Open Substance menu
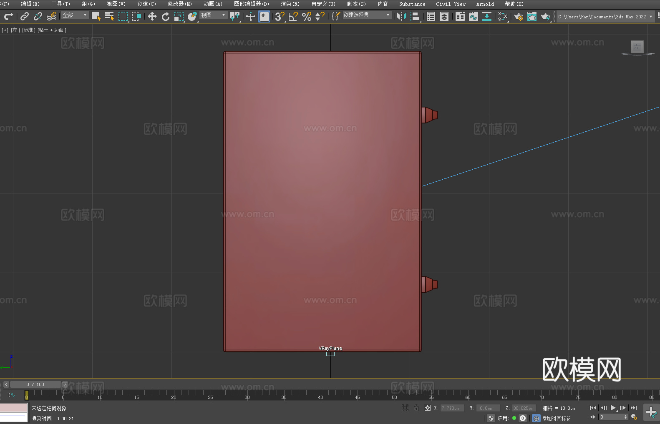Image resolution: width=660 pixels, height=424 pixels. click(412, 4)
